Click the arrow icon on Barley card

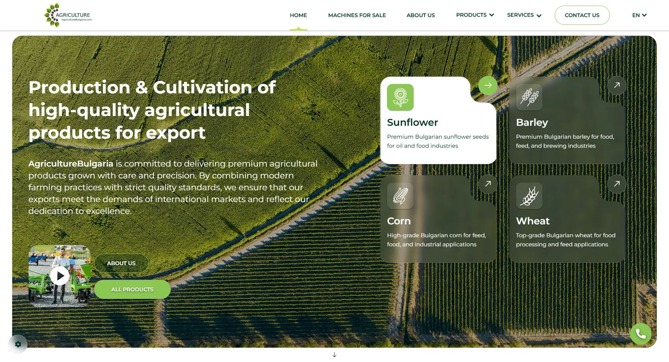[617, 85]
